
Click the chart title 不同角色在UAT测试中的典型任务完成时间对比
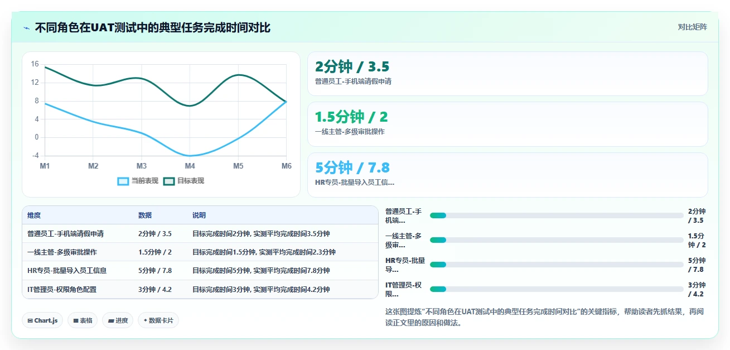[x=153, y=27]
